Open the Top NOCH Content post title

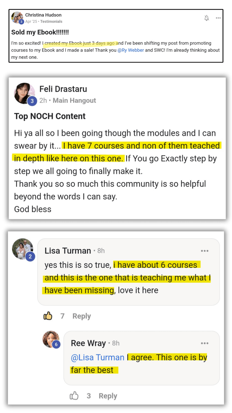click(x=50, y=116)
